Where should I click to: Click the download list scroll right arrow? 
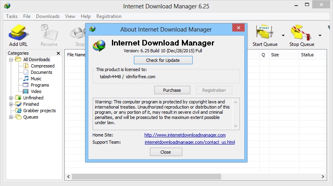323,176
